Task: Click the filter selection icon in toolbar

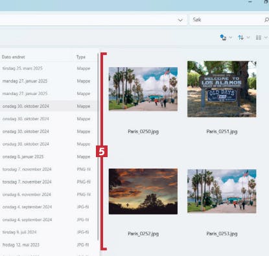Action: [x=223, y=37]
